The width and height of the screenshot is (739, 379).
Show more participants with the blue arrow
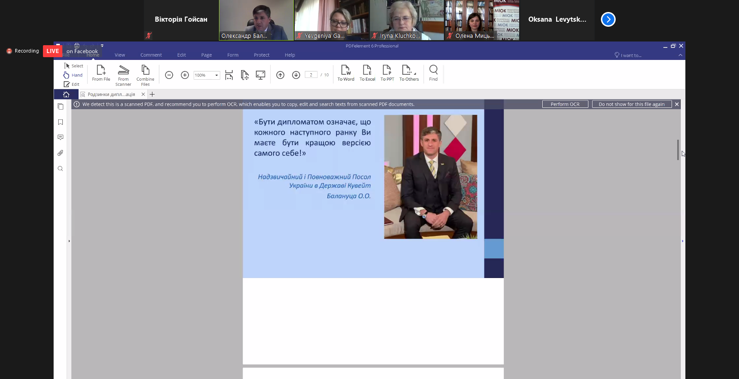click(x=608, y=19)
